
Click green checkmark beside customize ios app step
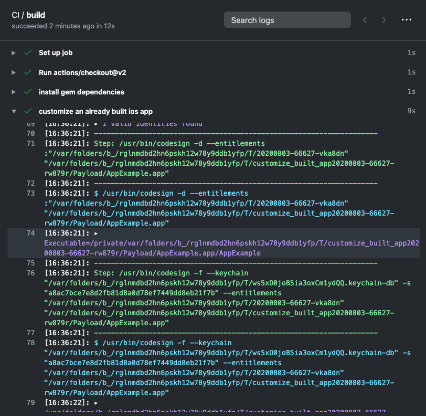coord(27,111)
